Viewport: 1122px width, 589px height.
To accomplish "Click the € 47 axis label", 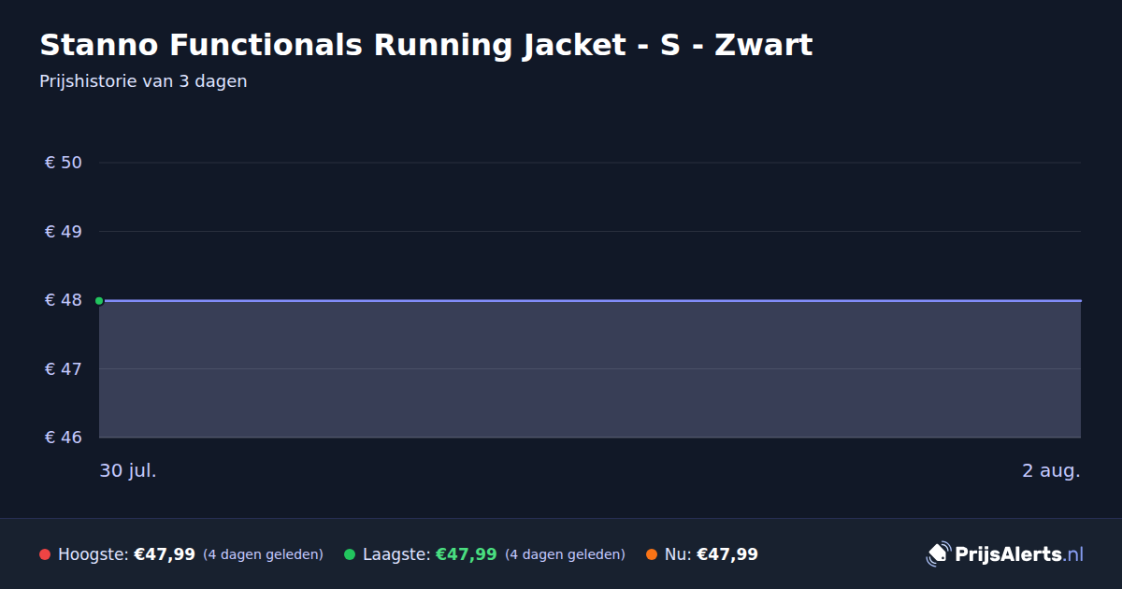I will click(64, 368).
